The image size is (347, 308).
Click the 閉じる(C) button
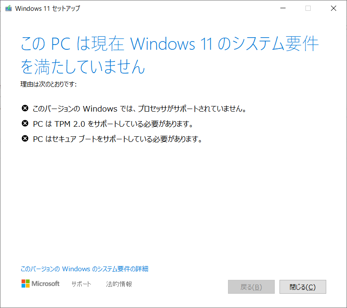(x=303, y=287)
